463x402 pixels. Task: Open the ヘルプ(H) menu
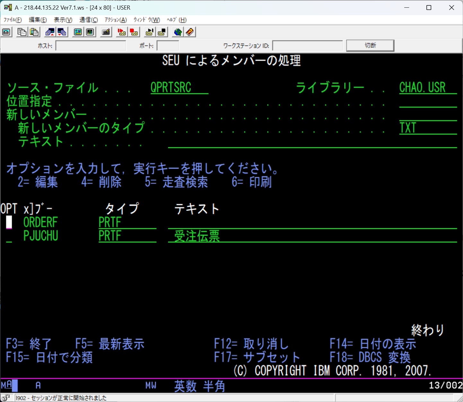[x=176, y=20]
